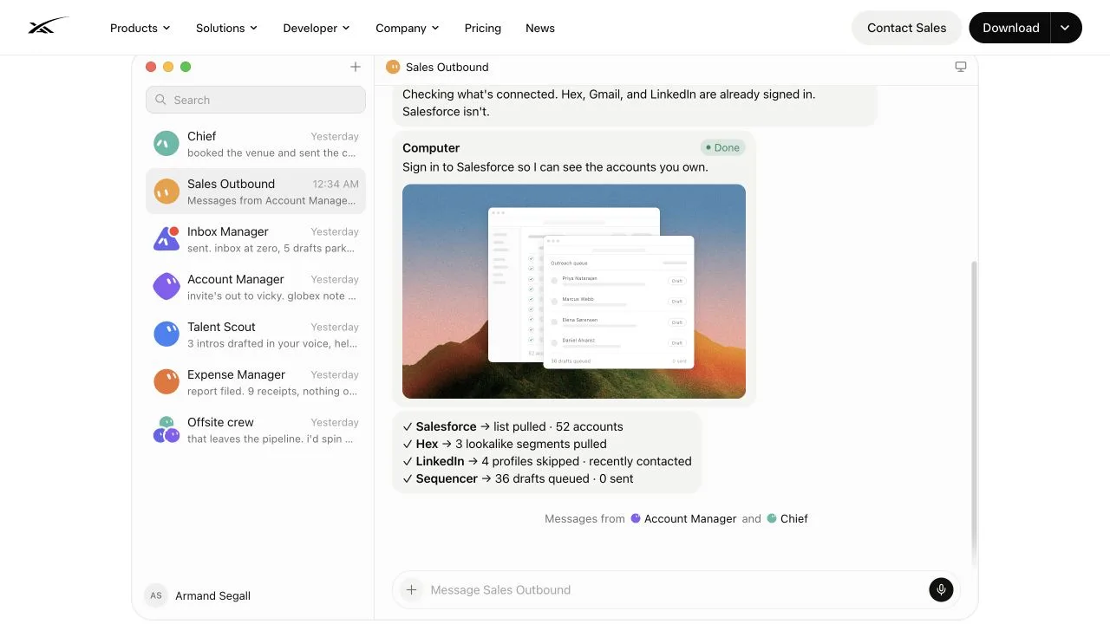1110x624 pixels.
Task: Go to the Pricing page
Action: coord(483,28)
